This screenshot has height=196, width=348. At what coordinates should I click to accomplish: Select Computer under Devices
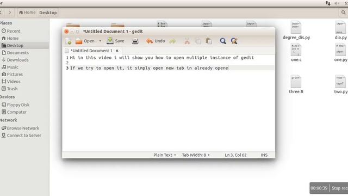[14, 112]
